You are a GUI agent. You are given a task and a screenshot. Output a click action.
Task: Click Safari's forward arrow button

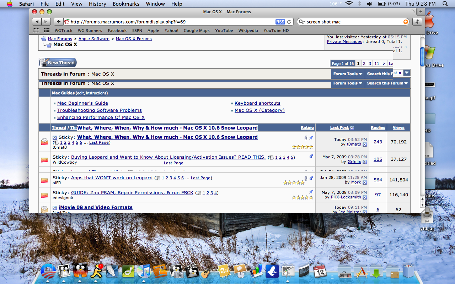46,22
